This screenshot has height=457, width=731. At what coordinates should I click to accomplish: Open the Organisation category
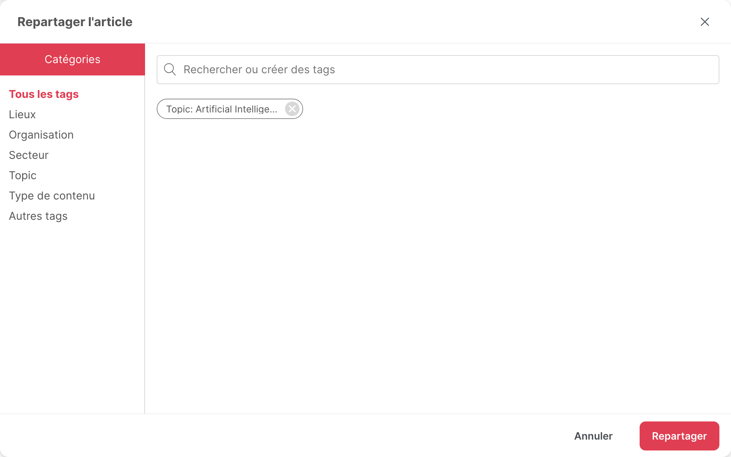click(x=41, y=135)
